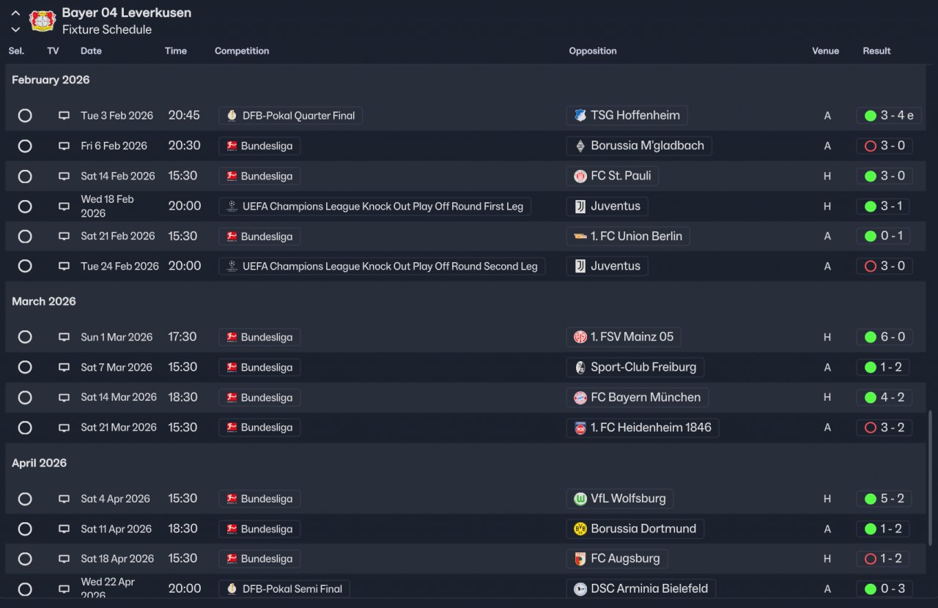This screenshot has width=938, height=608.
Task: Click the TV icon for the 1. FC Union Berlin fixture
Action: click(x=64, y=237)
